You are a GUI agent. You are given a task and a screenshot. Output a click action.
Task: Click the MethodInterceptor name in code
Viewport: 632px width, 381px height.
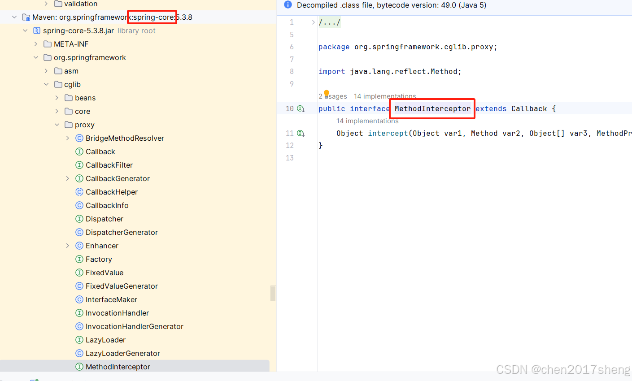[x=432, y=108]
